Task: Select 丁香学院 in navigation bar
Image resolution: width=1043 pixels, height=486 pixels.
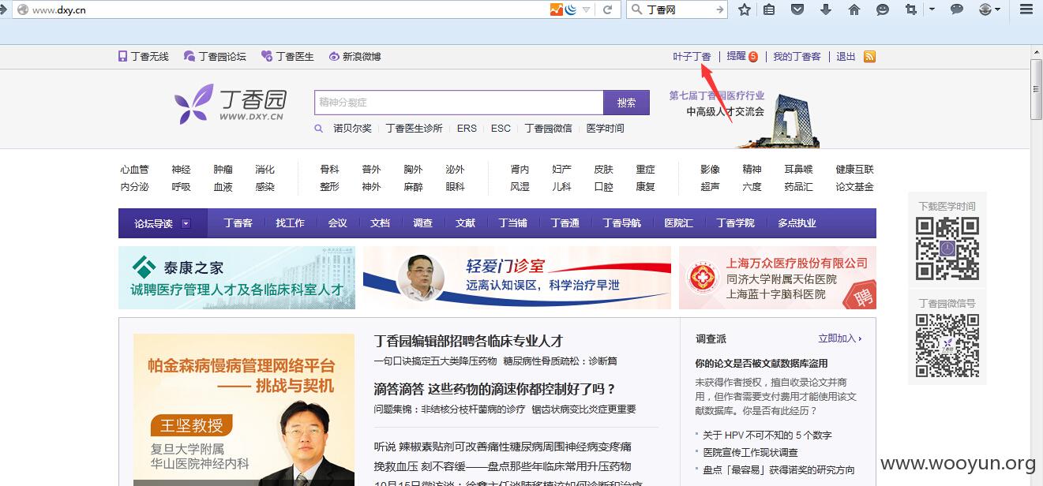Action: pos(735,223)
